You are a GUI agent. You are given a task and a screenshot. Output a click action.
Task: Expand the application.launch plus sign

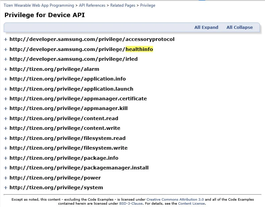point(6,89)
